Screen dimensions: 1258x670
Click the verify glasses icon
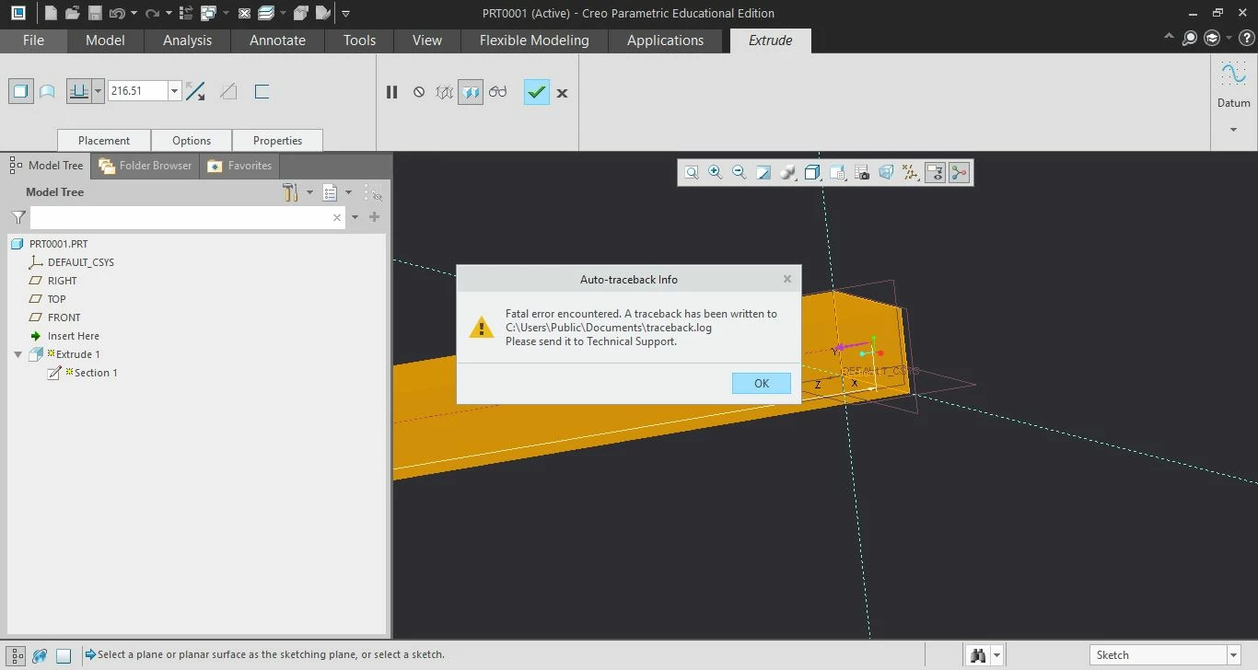tap(498, 92)
